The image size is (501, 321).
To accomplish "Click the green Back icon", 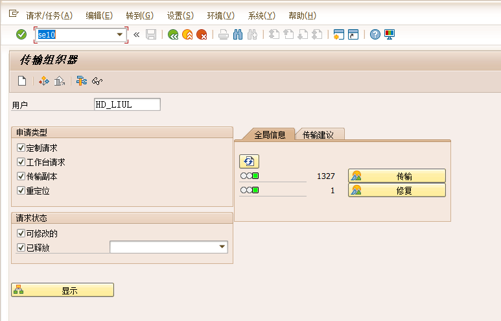I will (x=173, y=34).
